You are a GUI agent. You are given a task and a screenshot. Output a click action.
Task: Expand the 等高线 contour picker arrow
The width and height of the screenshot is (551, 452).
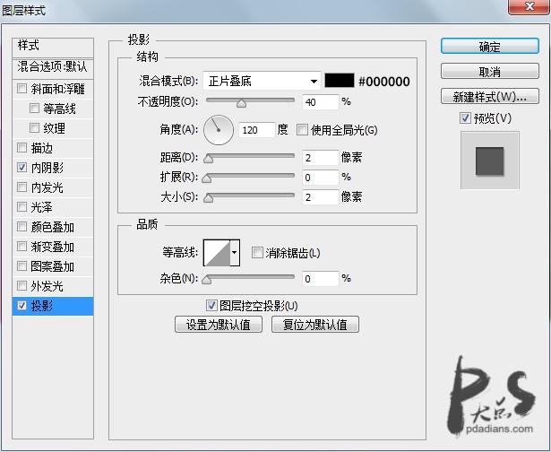pyautogui.click(x=235, y=253)
